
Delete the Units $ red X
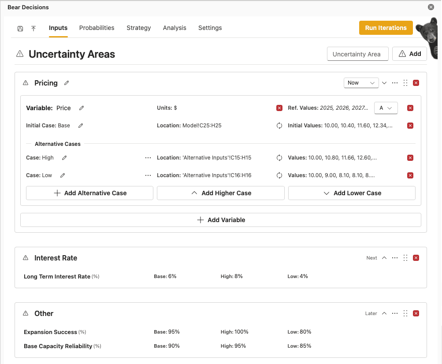coord(279,108)
